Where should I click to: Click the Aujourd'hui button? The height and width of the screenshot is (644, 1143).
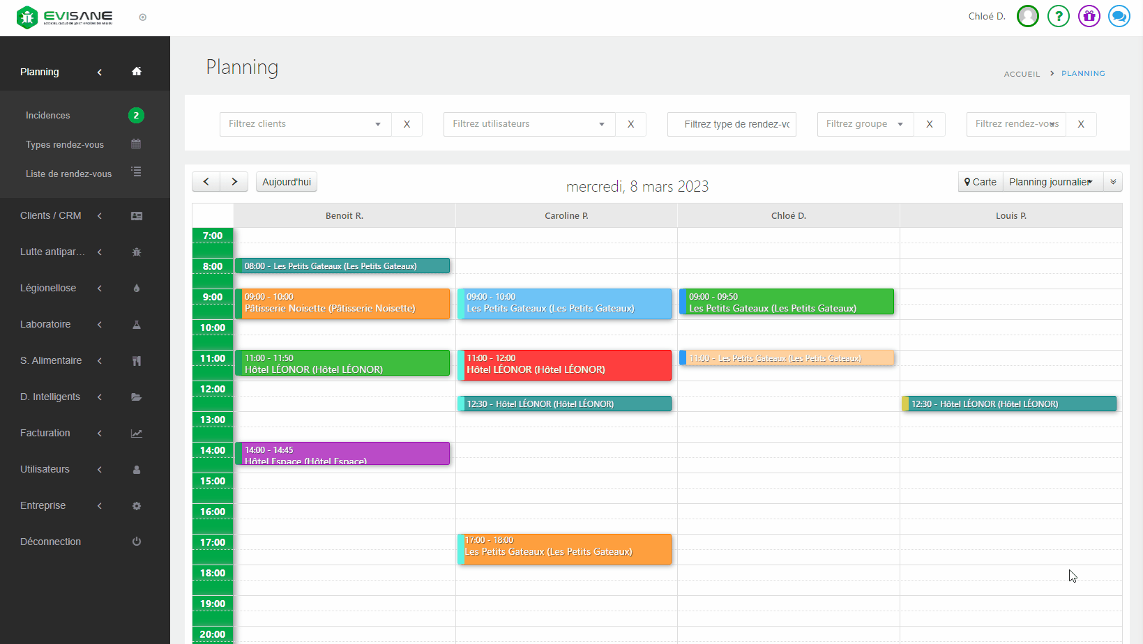(x=287, y=182)
